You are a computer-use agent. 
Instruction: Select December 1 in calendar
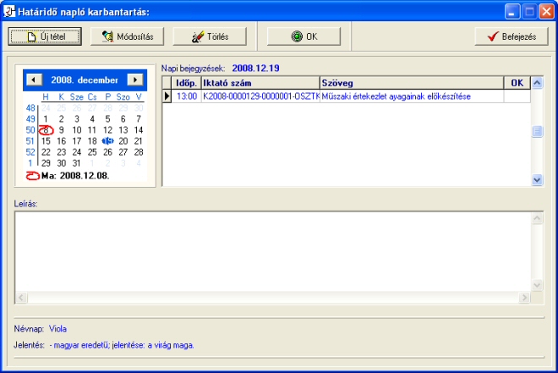(x=46, y=119)
